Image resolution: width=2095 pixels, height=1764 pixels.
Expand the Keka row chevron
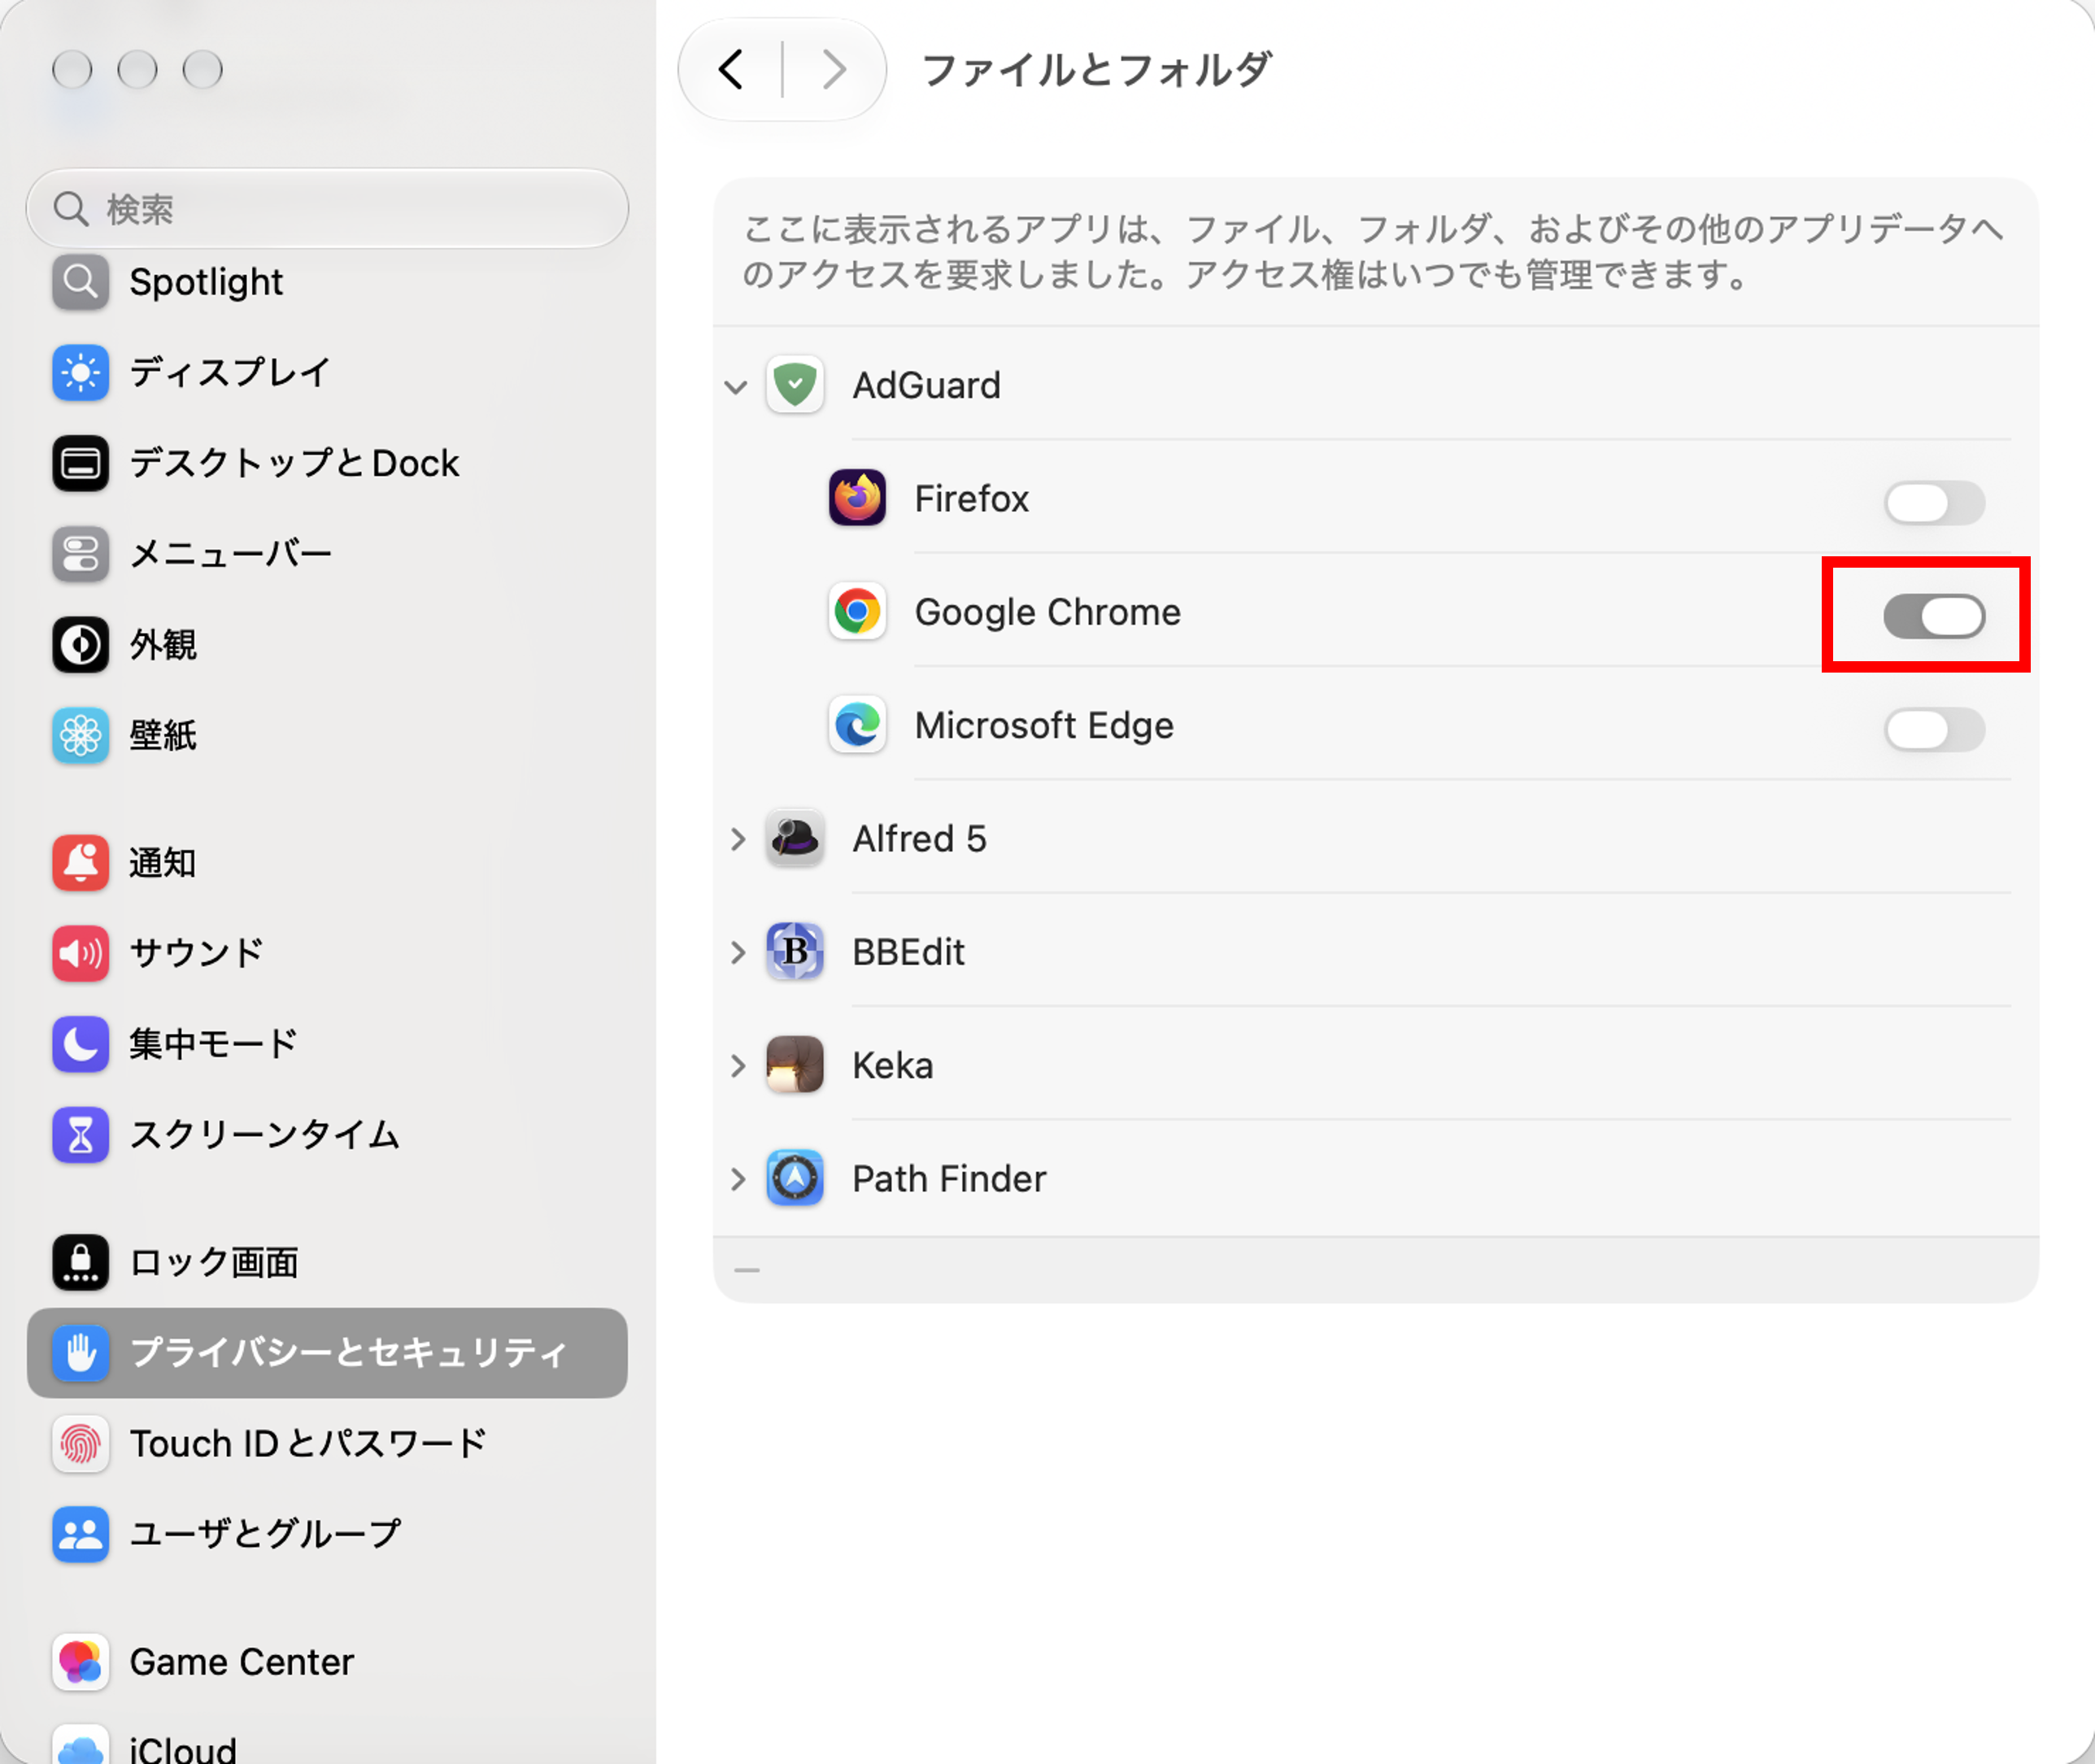tap(738, 1065)
